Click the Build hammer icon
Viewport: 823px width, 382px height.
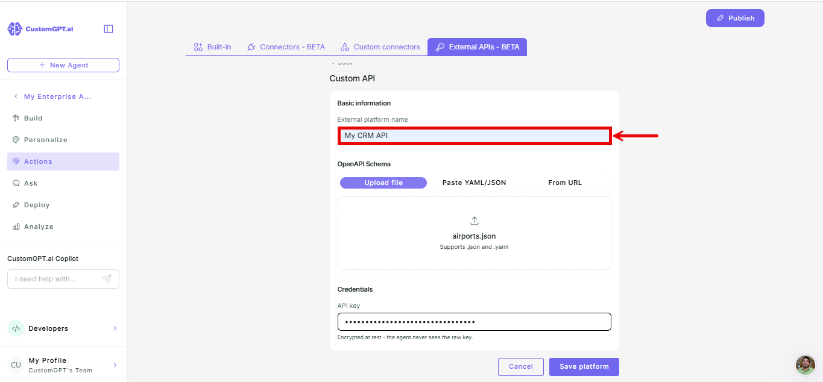(16, 118)
